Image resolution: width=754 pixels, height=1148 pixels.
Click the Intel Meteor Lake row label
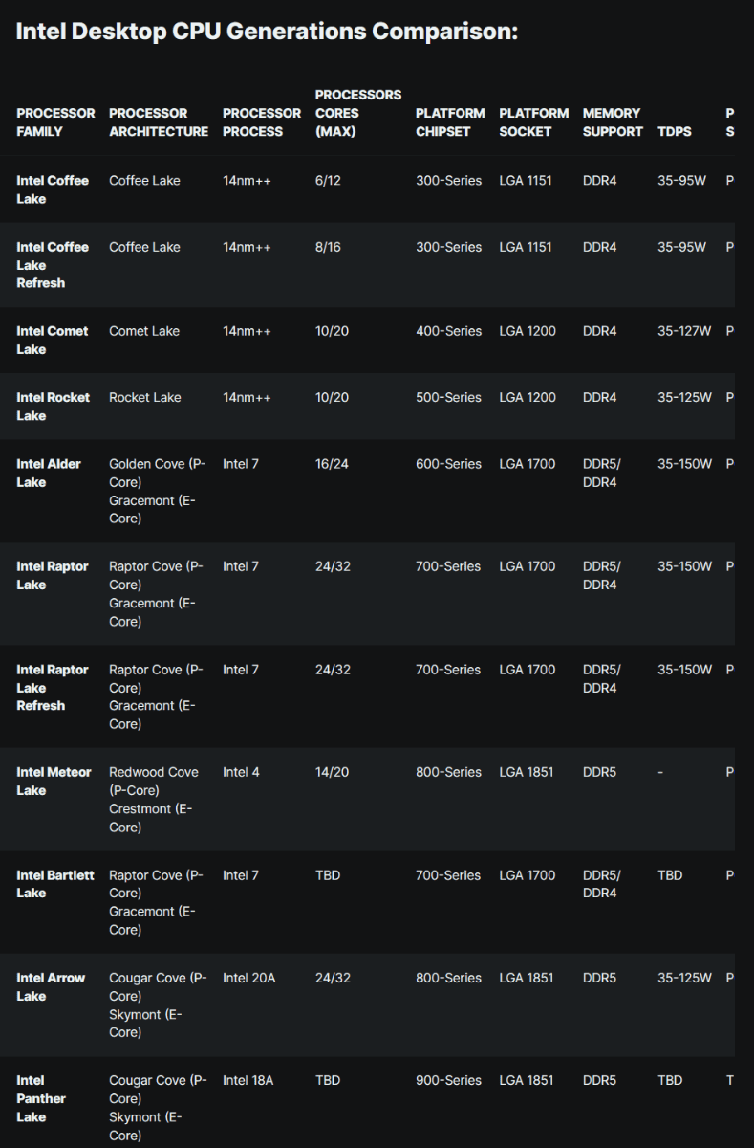(54, 781)
